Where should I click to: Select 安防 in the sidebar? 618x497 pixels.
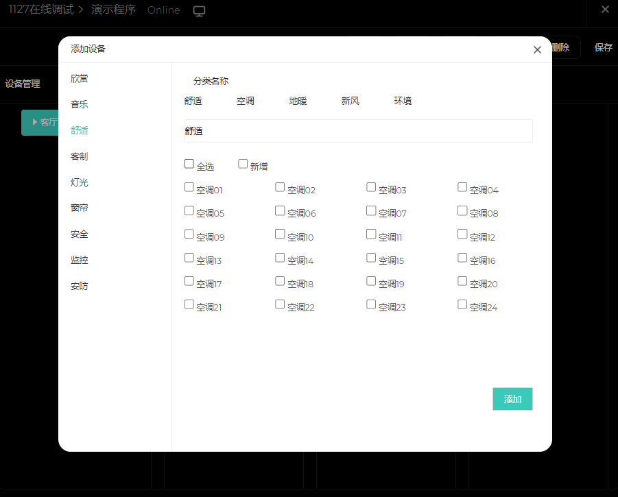pyautogui.click(x=79, y=286)
